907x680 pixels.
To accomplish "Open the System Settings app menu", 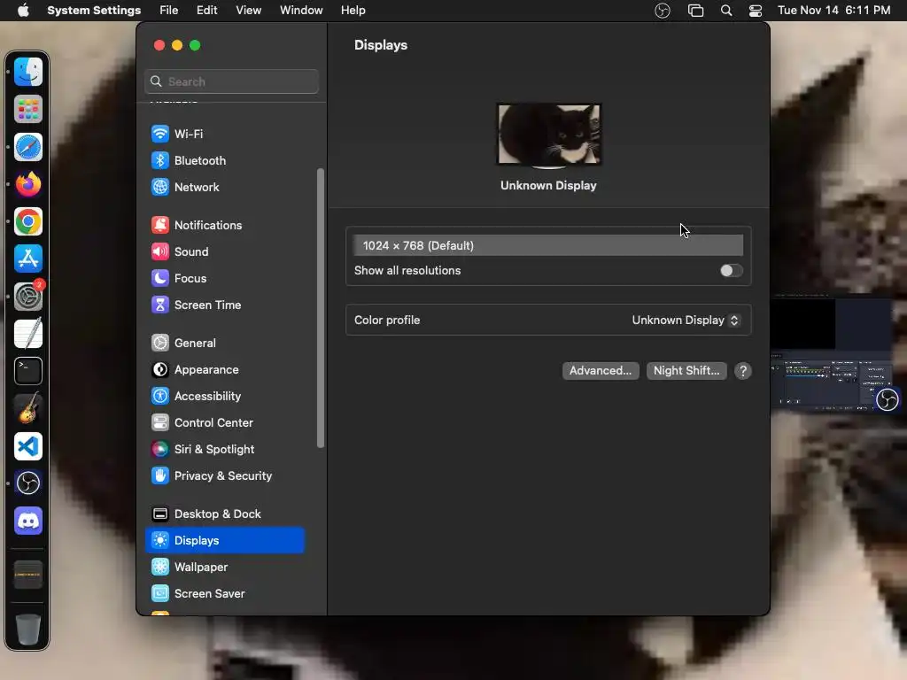I will tap(94, 11).
